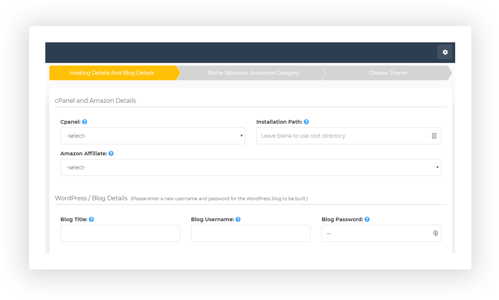The width and height of the screenshot is (499, 300).
Task: Switch to the Choose Theme step
Action: coord(388,73)
